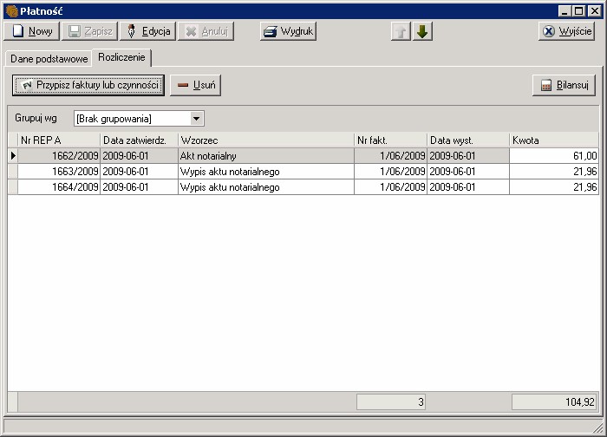Click the Data wyst. column header
The height and width of the screenshot is (437, 607).
[x=467, y=140]
